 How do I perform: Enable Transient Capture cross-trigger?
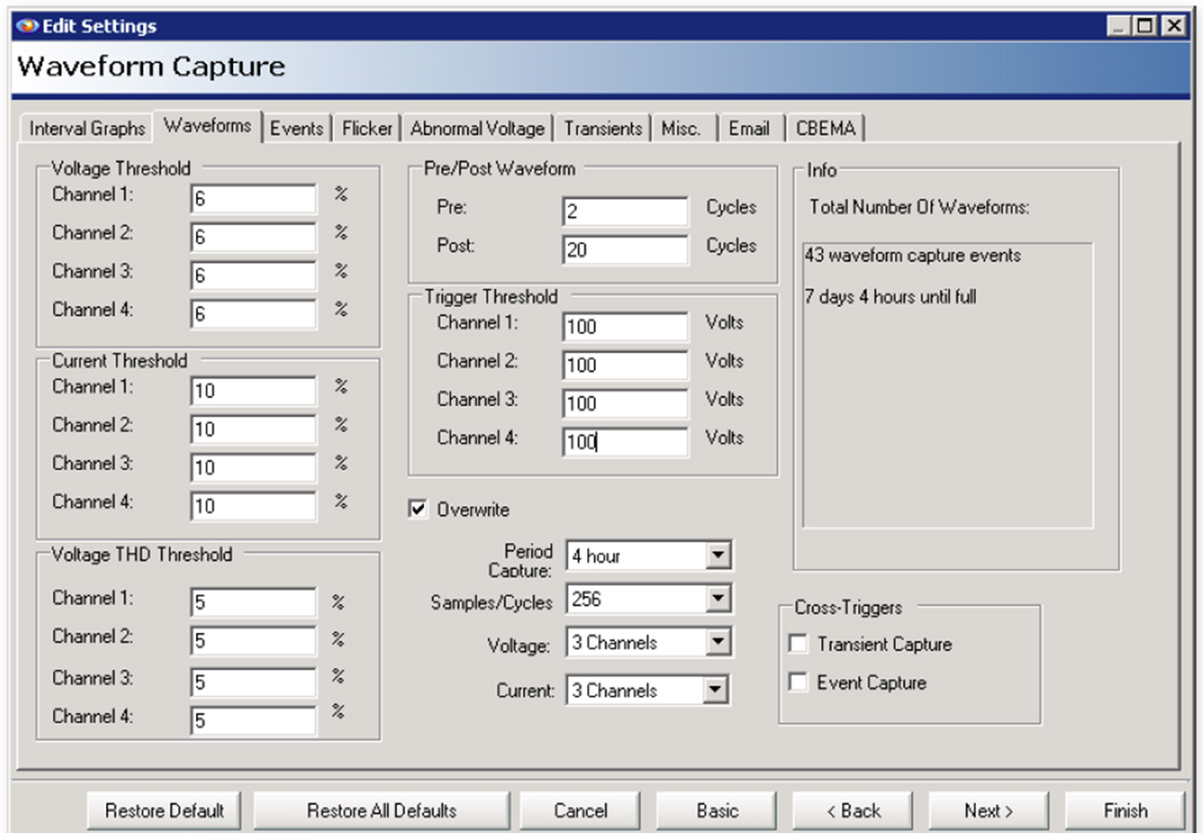799,644
